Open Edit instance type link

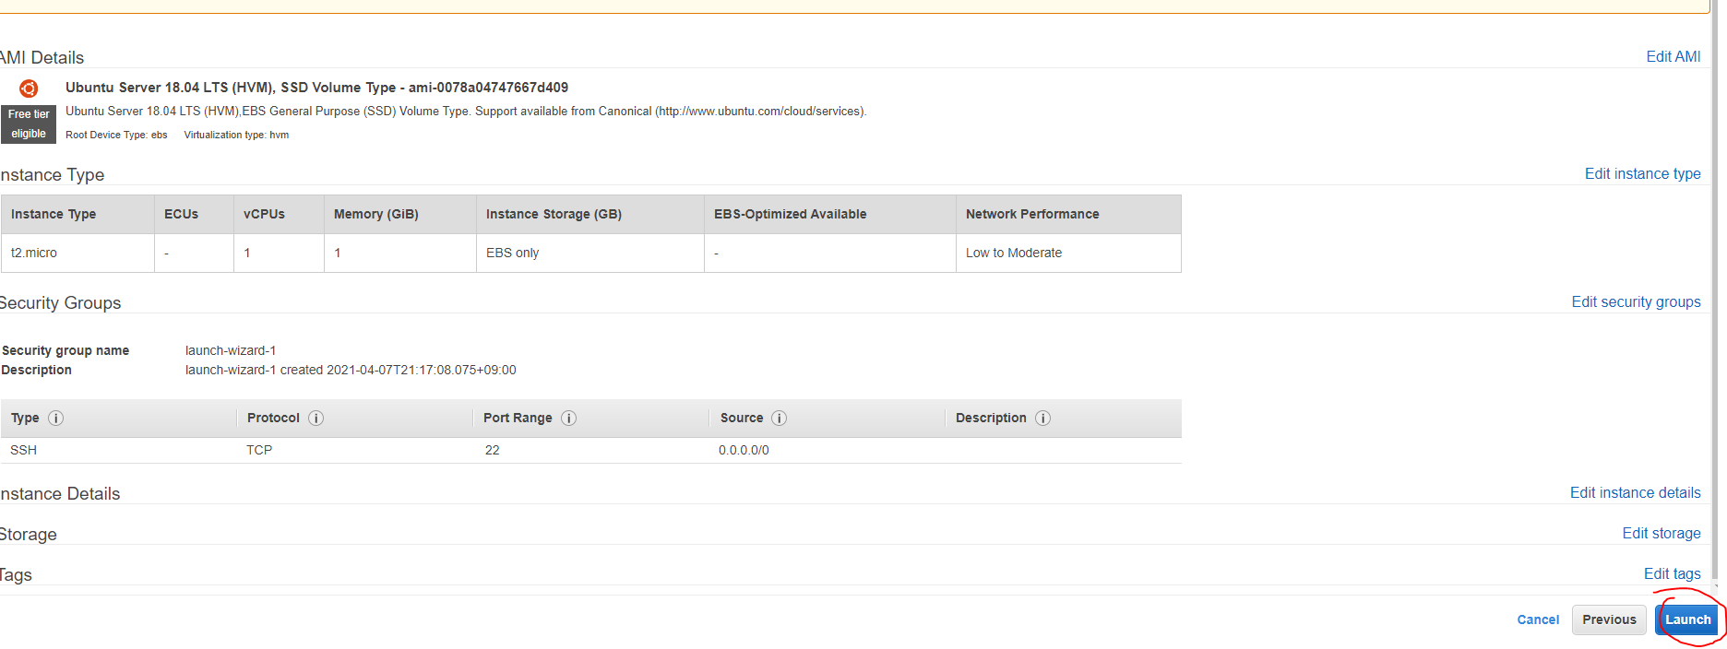(1642, 173)
